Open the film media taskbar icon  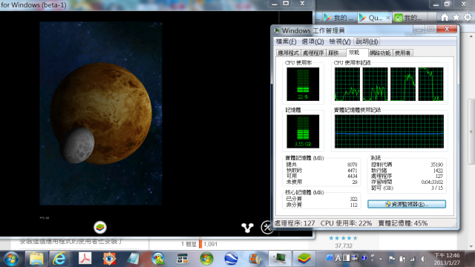pos(255,259)
